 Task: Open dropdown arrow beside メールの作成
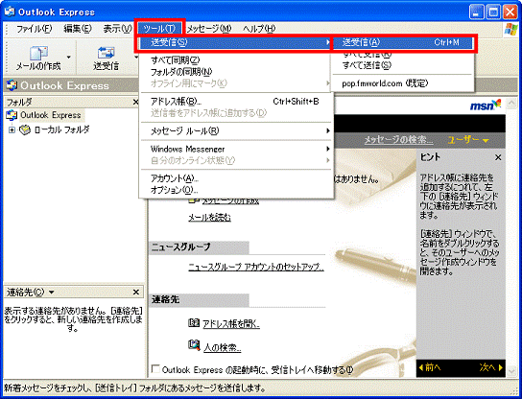click(68, 58)
